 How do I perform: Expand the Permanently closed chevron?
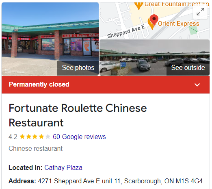(197, 85)
